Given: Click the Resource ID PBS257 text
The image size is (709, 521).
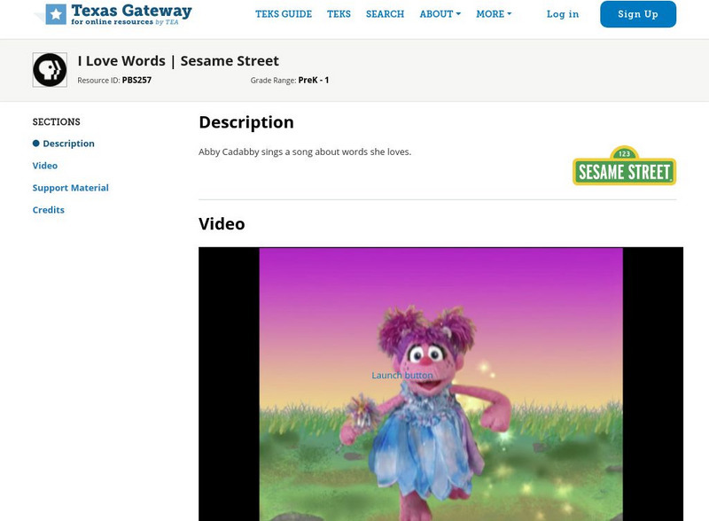Looking at the screenshot, I should tap(114, 80).
